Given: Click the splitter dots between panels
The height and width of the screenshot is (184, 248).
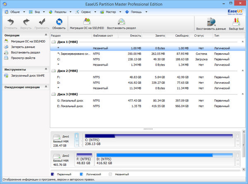Looking at the screenshot, I should (x=148, y=129).
